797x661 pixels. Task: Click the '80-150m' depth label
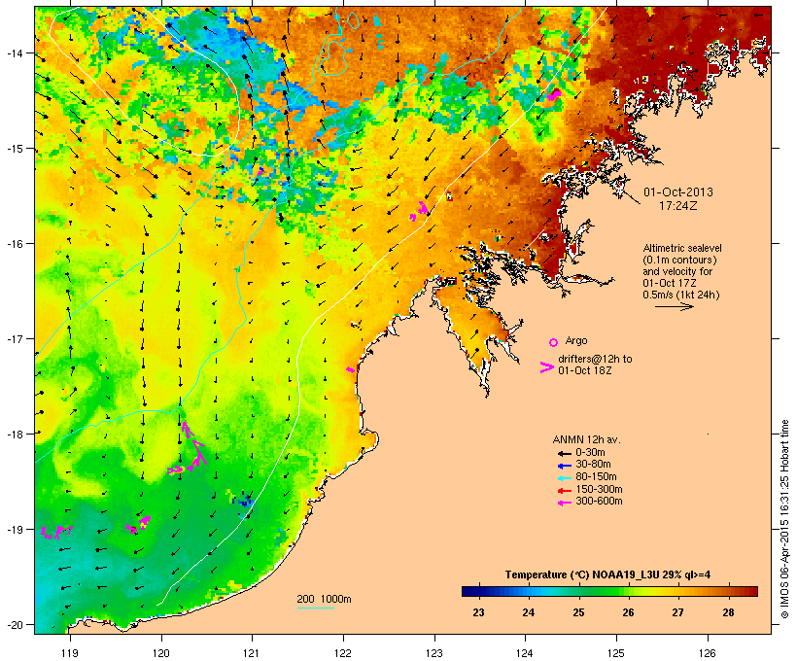(596, 477)
